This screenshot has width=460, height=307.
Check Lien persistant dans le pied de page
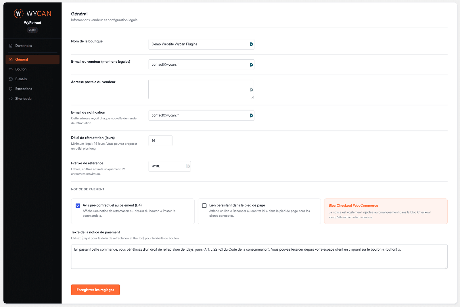[x=204, y=205]
